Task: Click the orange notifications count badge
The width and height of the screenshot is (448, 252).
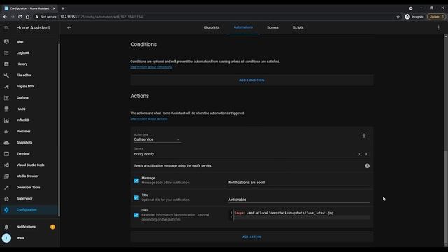Action: 52,227
